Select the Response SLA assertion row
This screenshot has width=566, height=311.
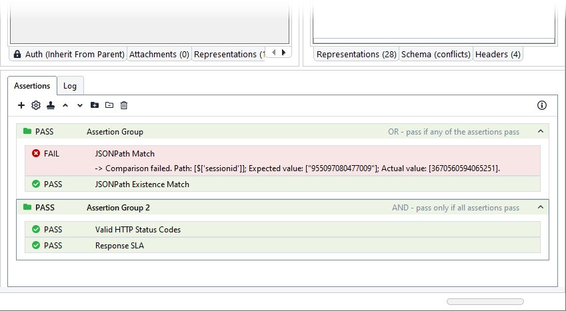click(283, 245)
